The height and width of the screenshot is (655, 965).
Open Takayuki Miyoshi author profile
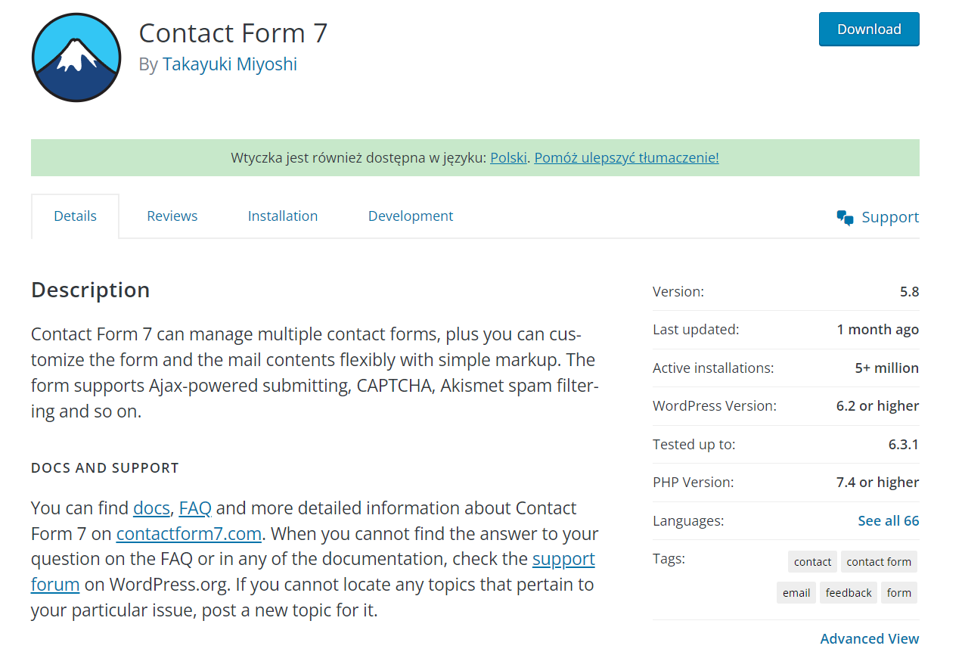click(x=230, y=64)
